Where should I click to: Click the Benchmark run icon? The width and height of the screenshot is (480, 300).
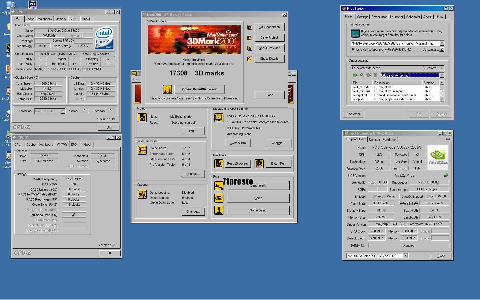pos(219,186)
